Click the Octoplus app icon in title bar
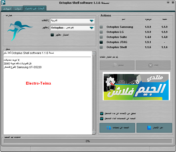This screenshot has width=176, height=152. (x=3, y=3)
